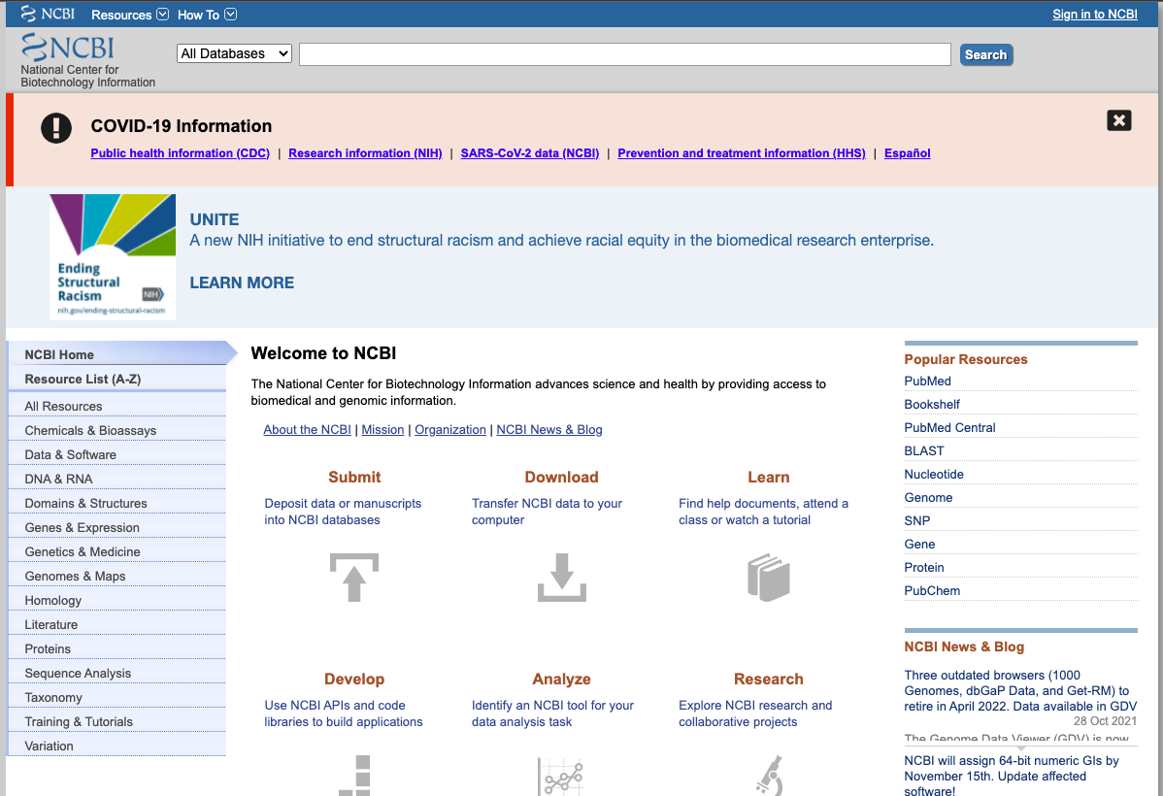
Task: Open Homology category
Action: point(116,600)
